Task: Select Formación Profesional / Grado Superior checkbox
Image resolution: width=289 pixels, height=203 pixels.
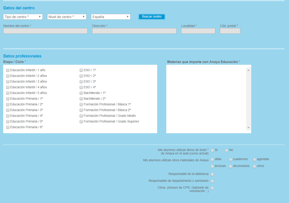Action: tap(81, 122)
